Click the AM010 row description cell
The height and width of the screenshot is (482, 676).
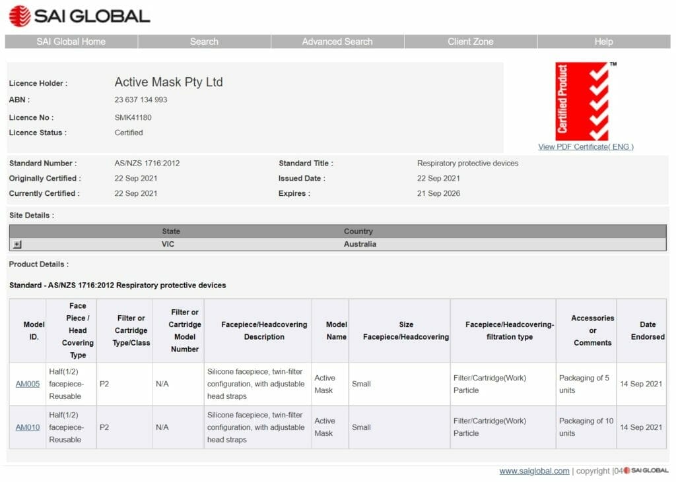[257, 427]
